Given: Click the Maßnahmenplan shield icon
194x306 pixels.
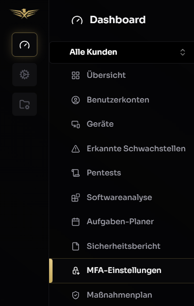Looking at the screenshot, I should coord(76,295).
